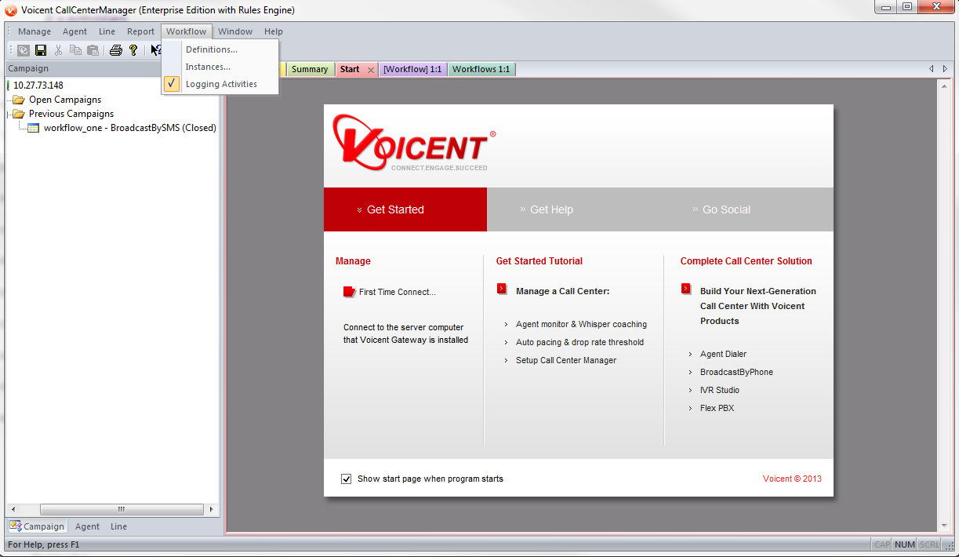The width and height of the screenshot is (959, 557).
Task: Click the Open Campaigns folder icon
Action: [19, 100]
